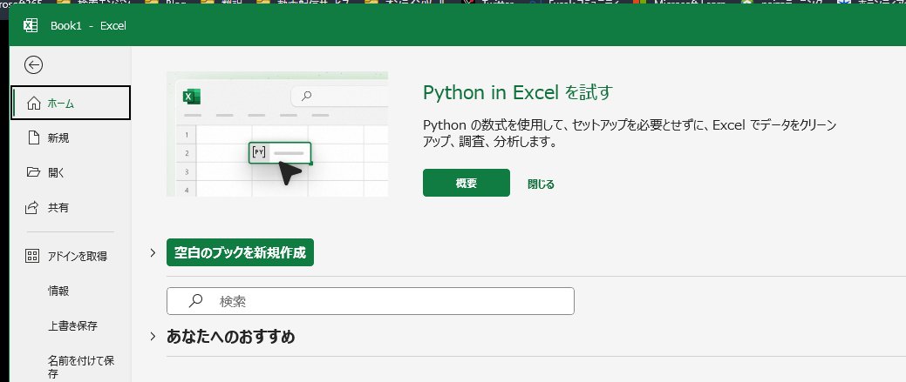Click the 検索 search field
906x382 pixels.
point(371,301)
